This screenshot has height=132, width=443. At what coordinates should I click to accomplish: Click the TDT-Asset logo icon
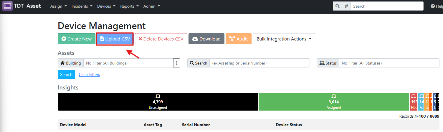click(x=7, y=6)
